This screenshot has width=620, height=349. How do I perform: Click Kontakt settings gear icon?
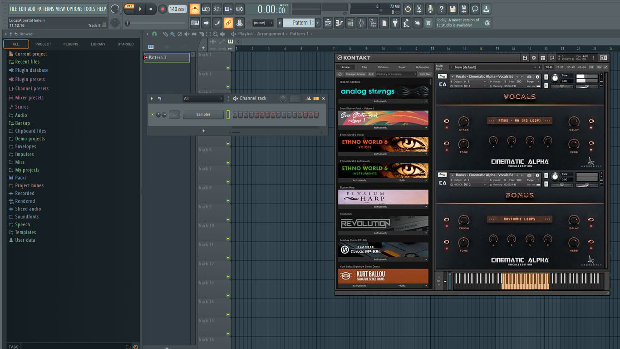[x=534, y=58]
